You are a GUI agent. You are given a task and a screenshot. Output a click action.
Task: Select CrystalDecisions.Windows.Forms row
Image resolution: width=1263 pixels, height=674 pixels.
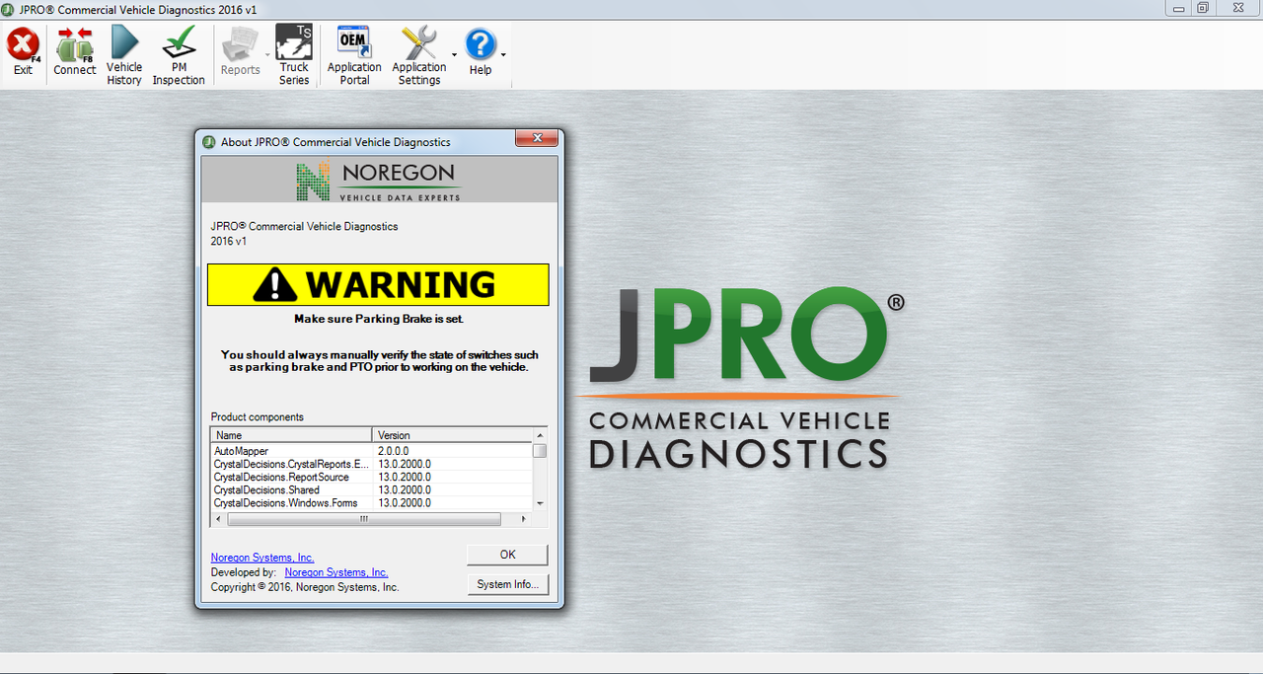coord(372,502)
